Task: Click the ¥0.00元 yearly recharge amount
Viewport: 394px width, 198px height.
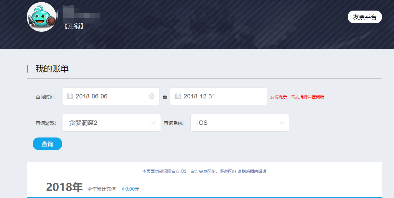Action: click(x=130, y=189)
